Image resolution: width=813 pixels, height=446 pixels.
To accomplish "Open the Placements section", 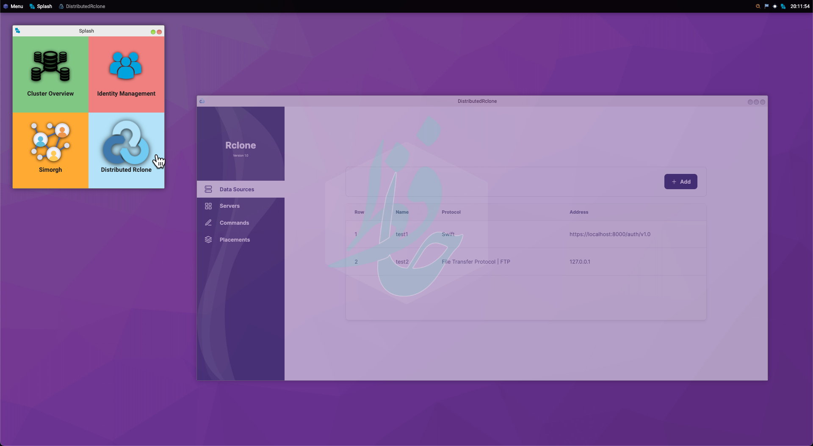I will [x=241, y=240].
